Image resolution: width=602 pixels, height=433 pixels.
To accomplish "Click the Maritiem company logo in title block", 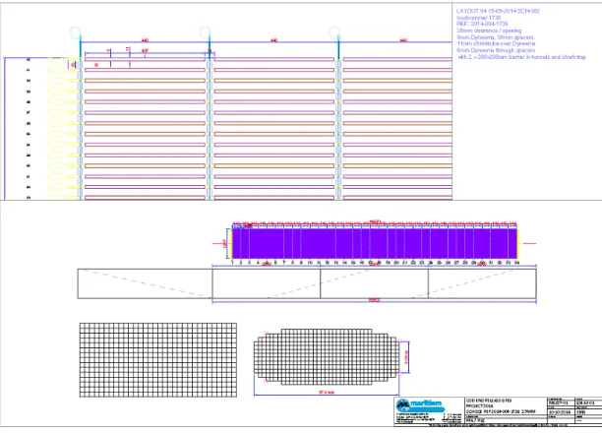I will coord(420,404).
